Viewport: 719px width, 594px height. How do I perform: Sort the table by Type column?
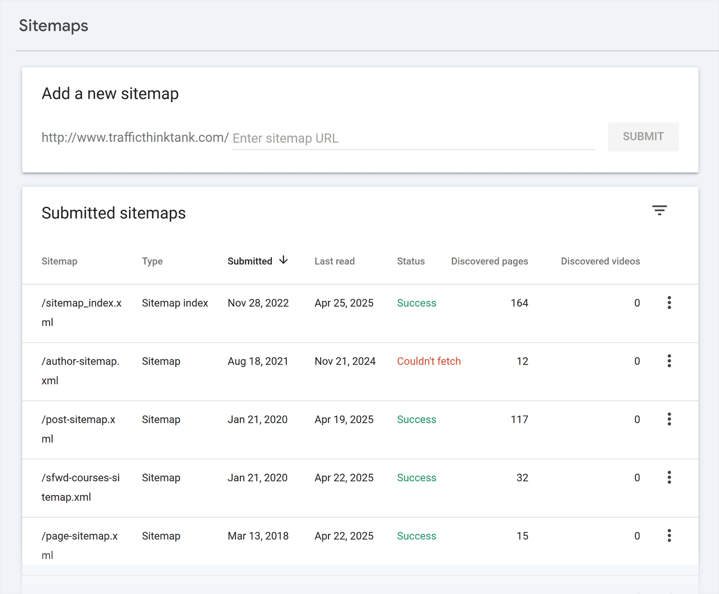point(152,261)
